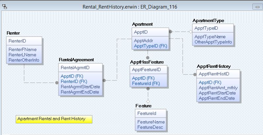Select the RentAgrmtStartDate attribute
Viewport: 263px width, 135px height.
[x=80, y=87]
